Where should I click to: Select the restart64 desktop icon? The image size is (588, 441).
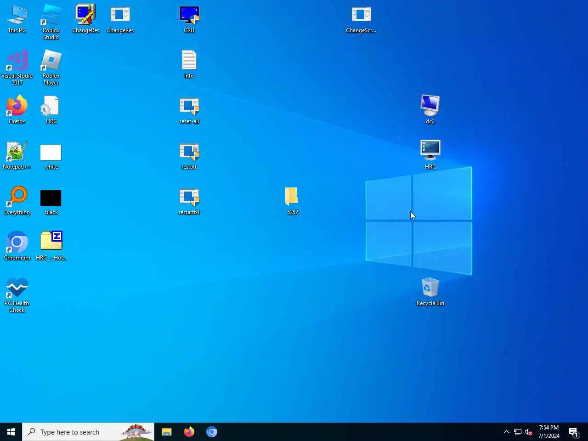point(189,201)
